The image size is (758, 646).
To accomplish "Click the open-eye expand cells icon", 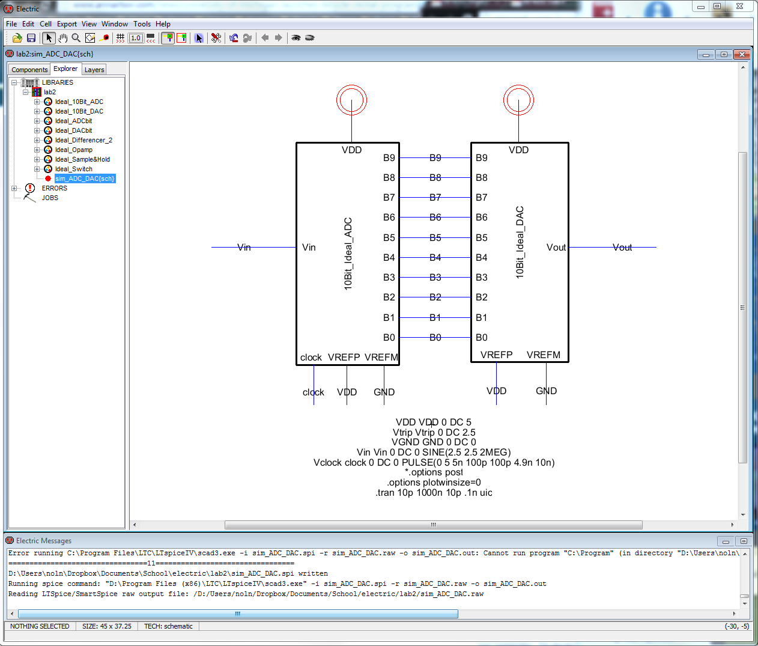I will point(296,38).
